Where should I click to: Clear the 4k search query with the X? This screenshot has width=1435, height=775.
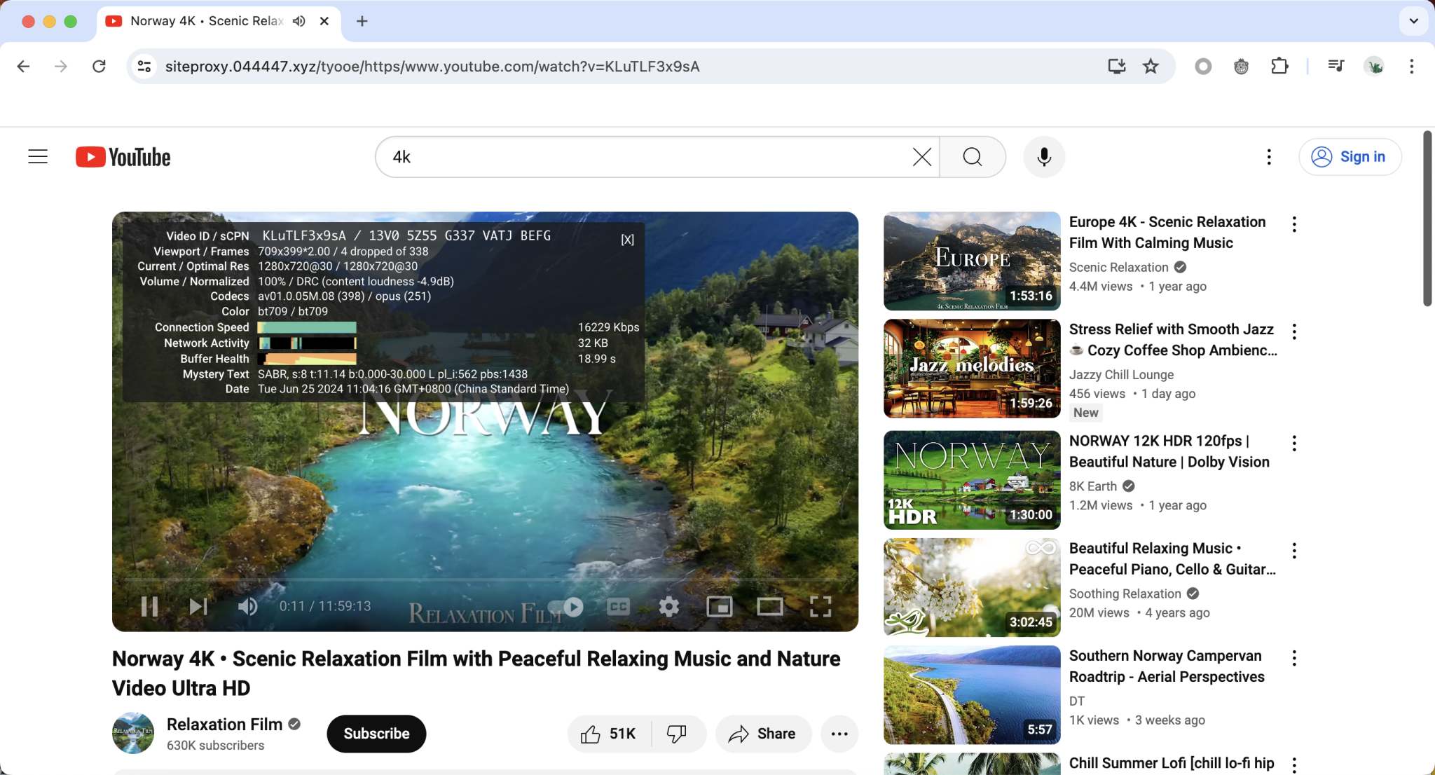pyautogui.click(x=921, y=156)
